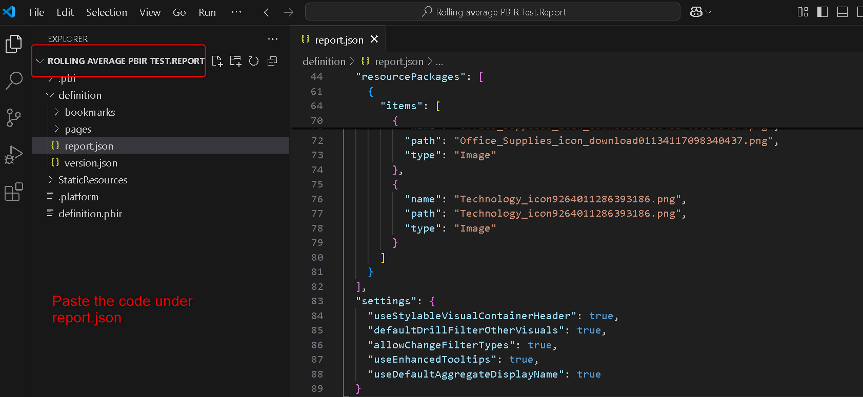
Task: Open the Explorer view in activity bar
Action: [14, 44]
